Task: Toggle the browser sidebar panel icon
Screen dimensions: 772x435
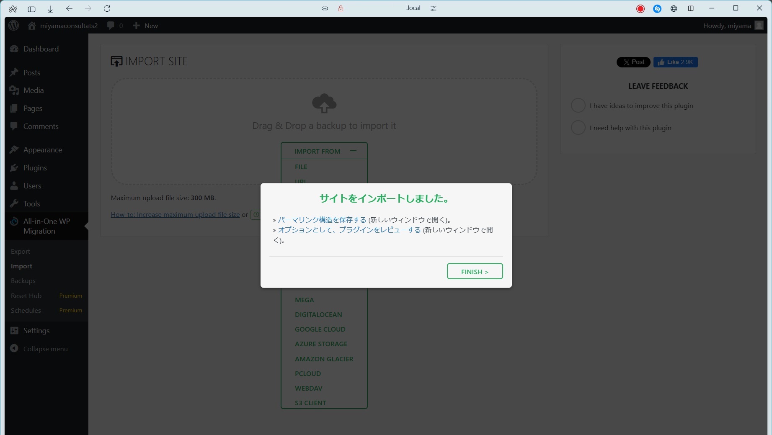Action: coord(31,9)
